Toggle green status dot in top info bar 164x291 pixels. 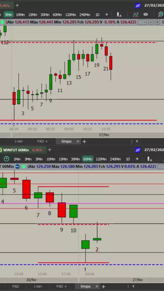pos(2,22)
